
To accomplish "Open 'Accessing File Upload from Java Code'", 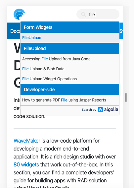I will [70, 59].
